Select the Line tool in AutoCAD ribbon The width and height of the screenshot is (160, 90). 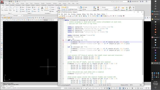click(x=2, y=9)
